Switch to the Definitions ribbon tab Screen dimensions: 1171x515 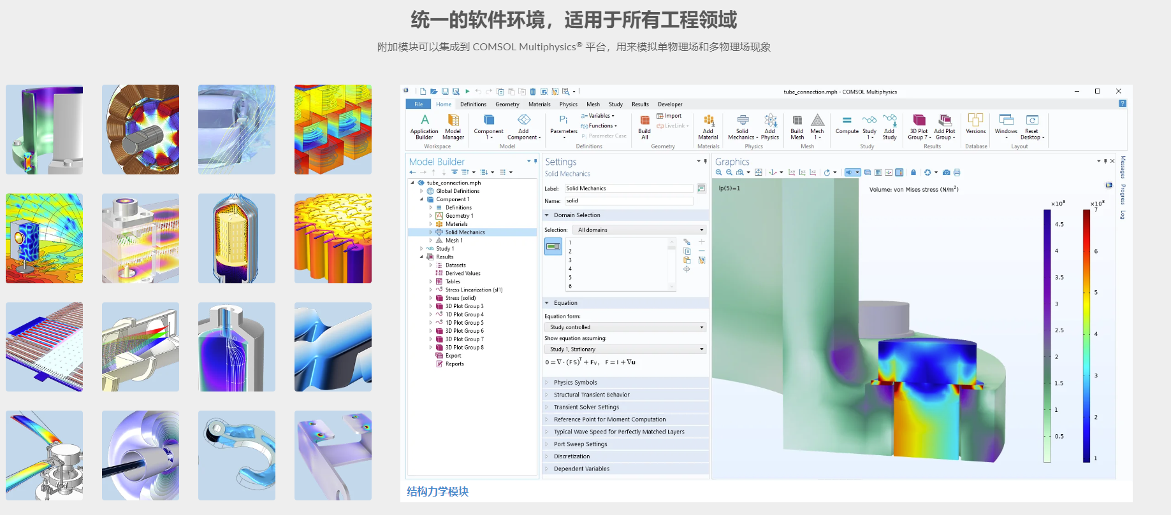pyautogui.click(x=473, y=104)
